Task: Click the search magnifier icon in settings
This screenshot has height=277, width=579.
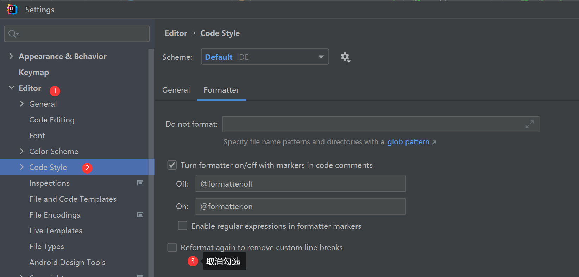Action: (x=13, y=34)
